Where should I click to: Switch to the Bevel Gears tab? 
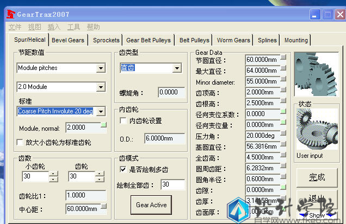click(x=68, y=40)
